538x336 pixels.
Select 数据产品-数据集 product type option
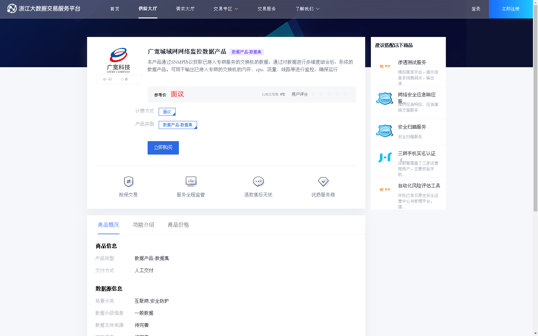[x=178, y=125]
